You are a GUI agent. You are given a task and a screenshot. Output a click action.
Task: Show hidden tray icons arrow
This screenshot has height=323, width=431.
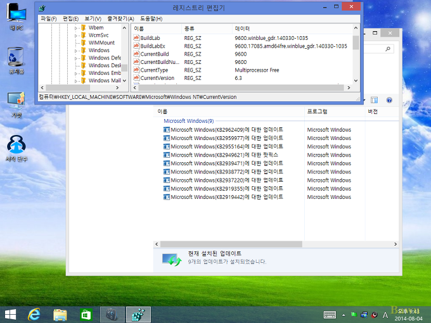(x=344, y=315)
